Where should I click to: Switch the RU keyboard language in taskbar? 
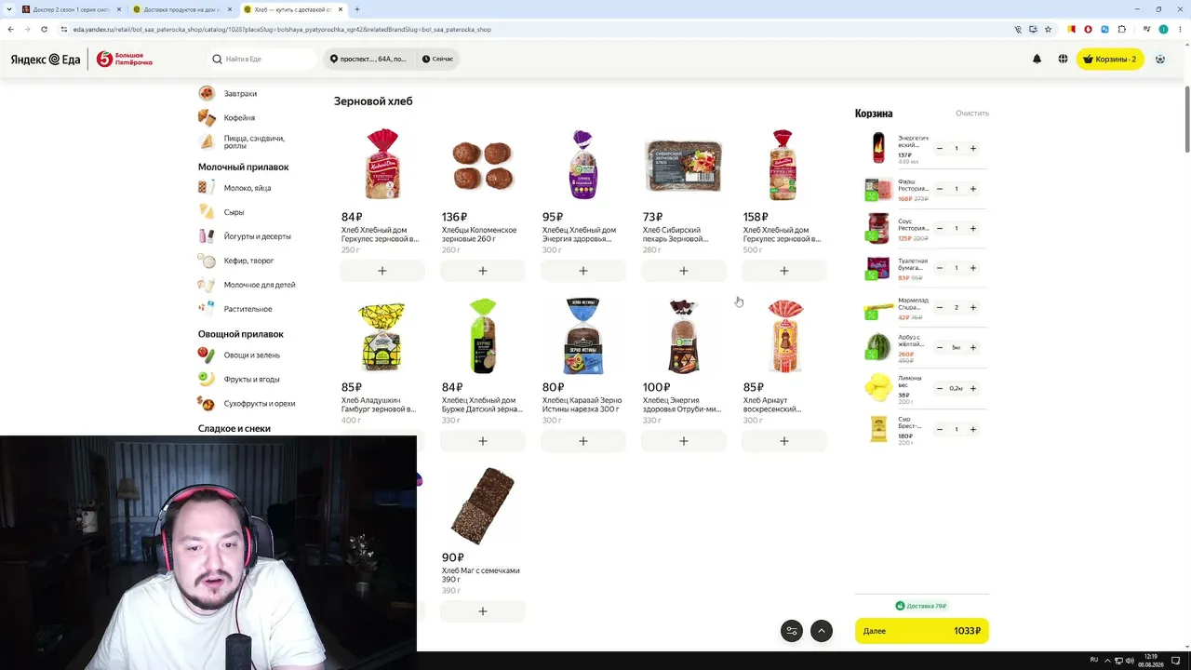tap(1094, 660)
